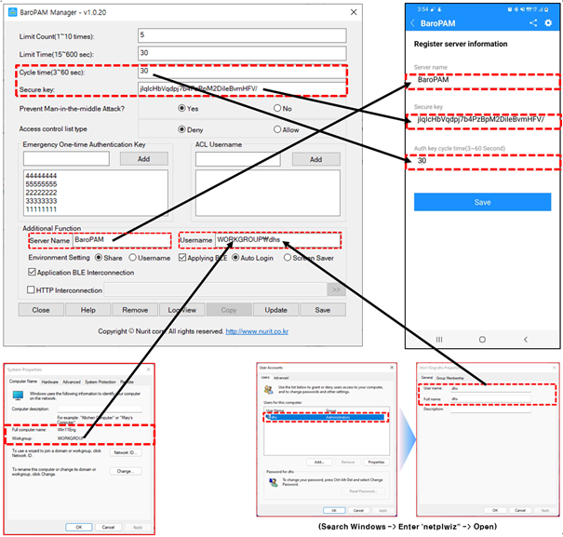Click Save in BaroPAM Manager bottom row

[x=323, y=310]
